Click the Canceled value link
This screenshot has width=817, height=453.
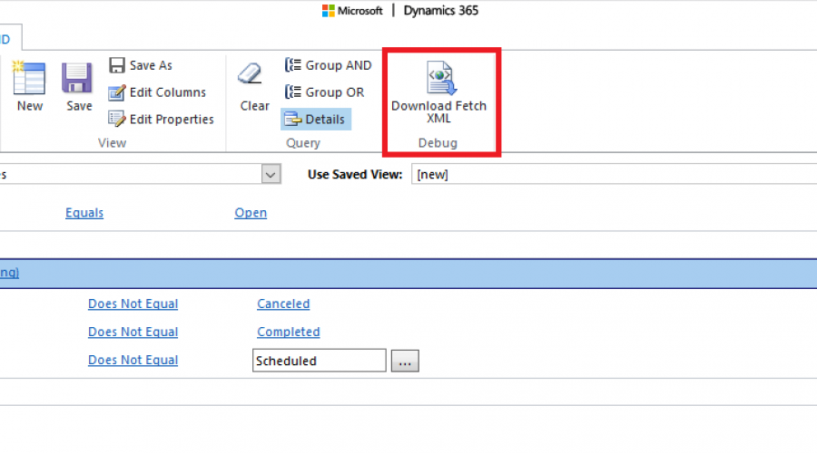click(x=283, y=304)
